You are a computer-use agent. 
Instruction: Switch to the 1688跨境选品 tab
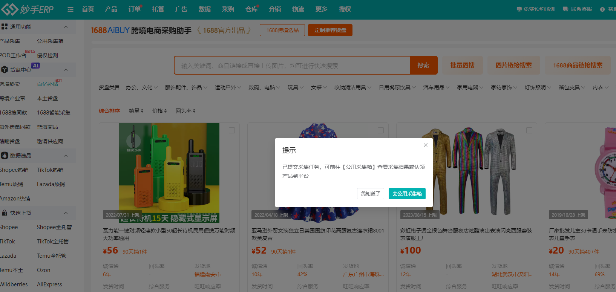[x=282, y=30]
